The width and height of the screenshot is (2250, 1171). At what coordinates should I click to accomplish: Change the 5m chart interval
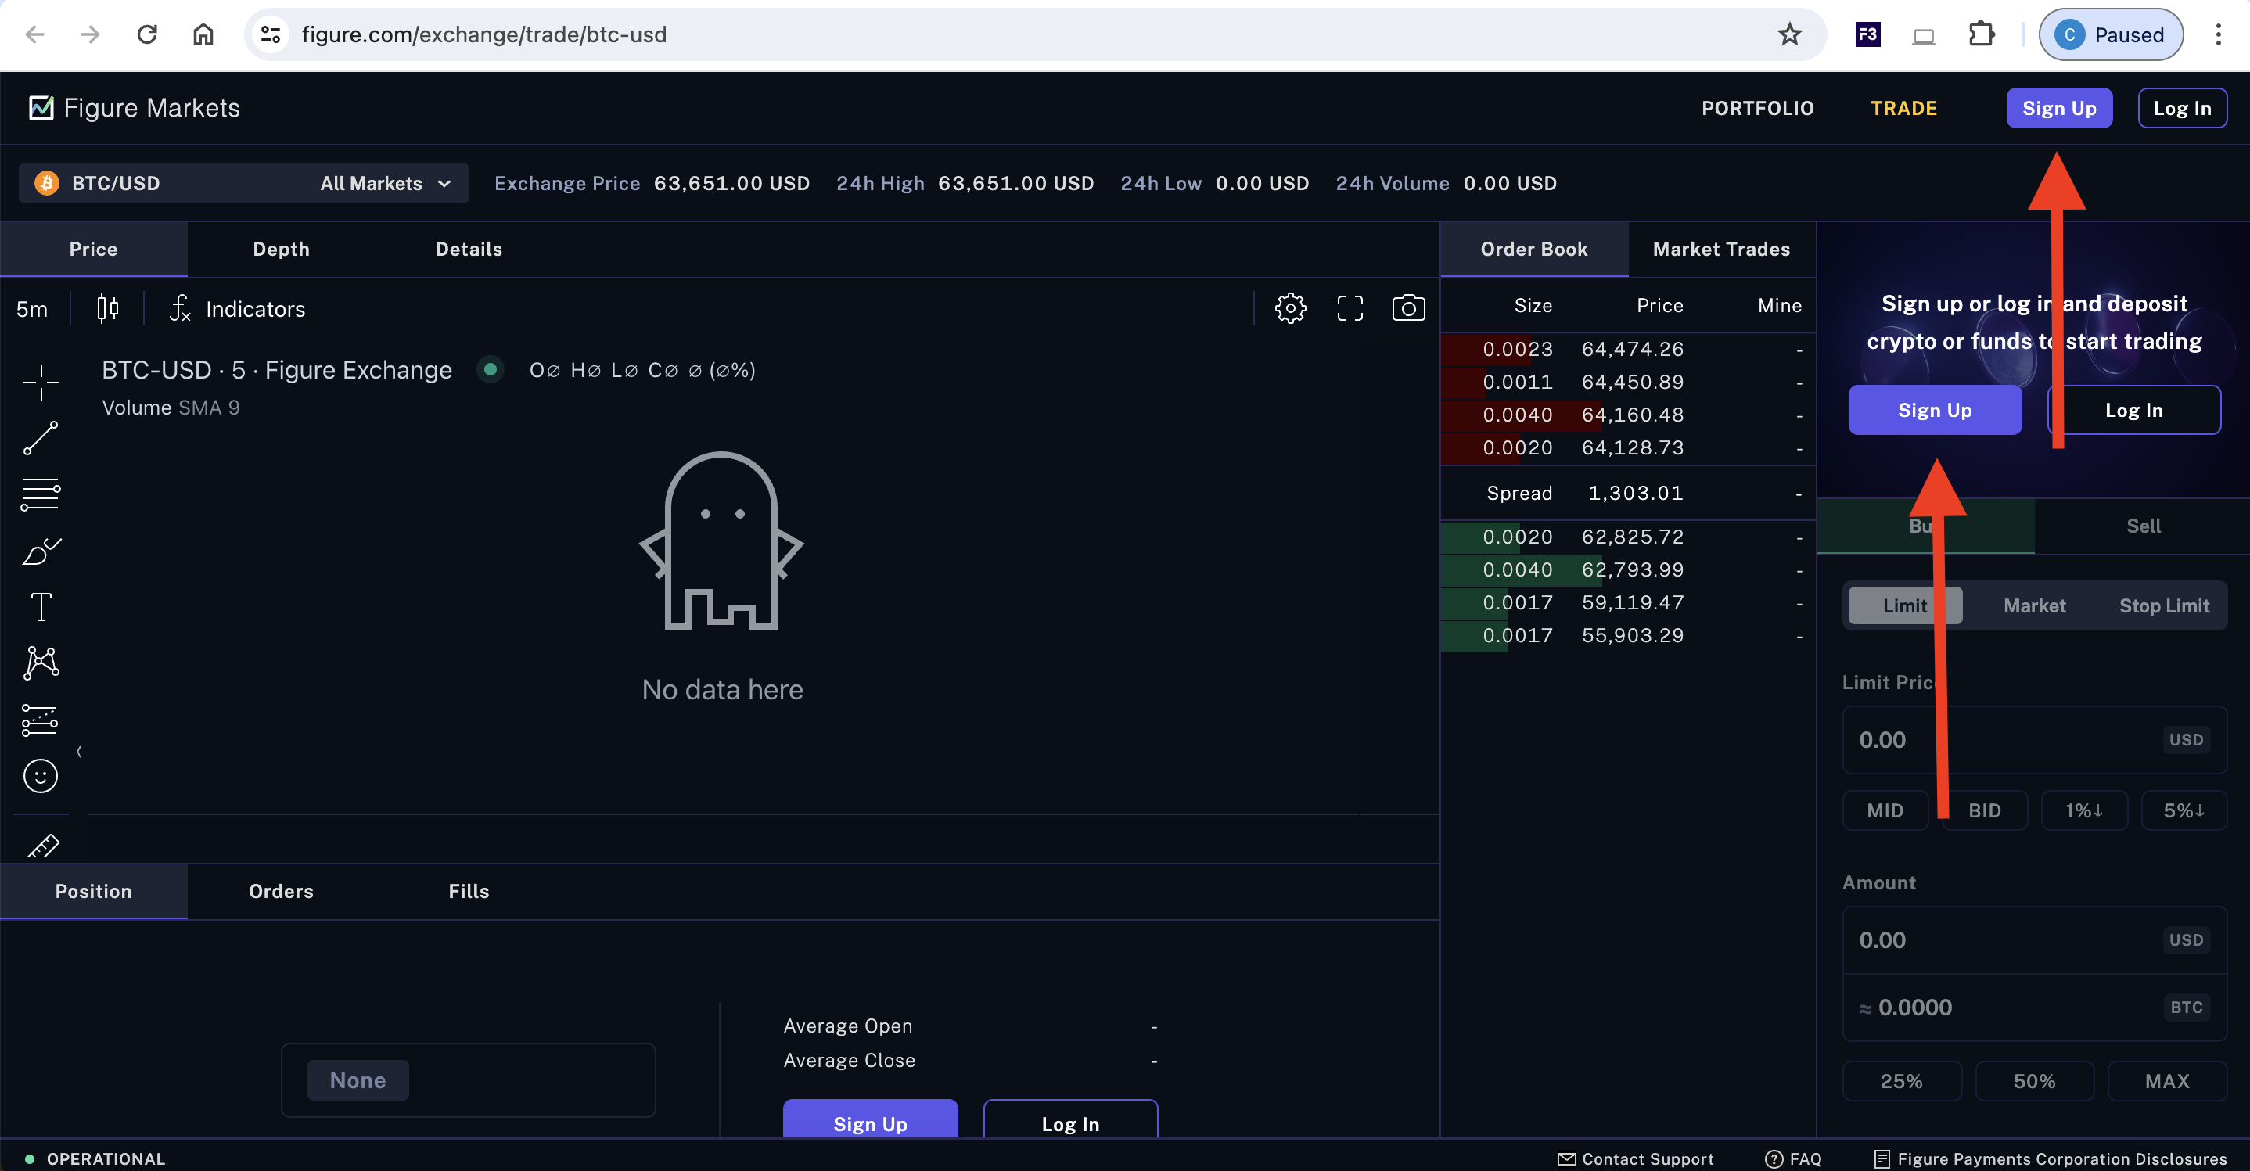(32, 309)
